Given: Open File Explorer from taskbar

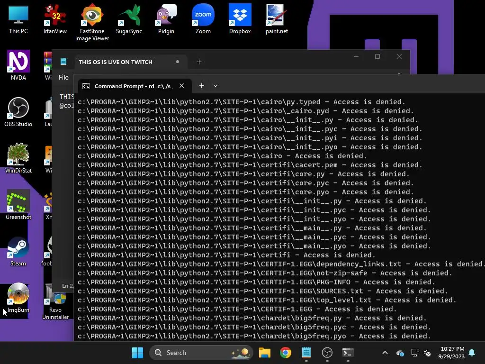Looking at the screenshot, I should point(264,353).
